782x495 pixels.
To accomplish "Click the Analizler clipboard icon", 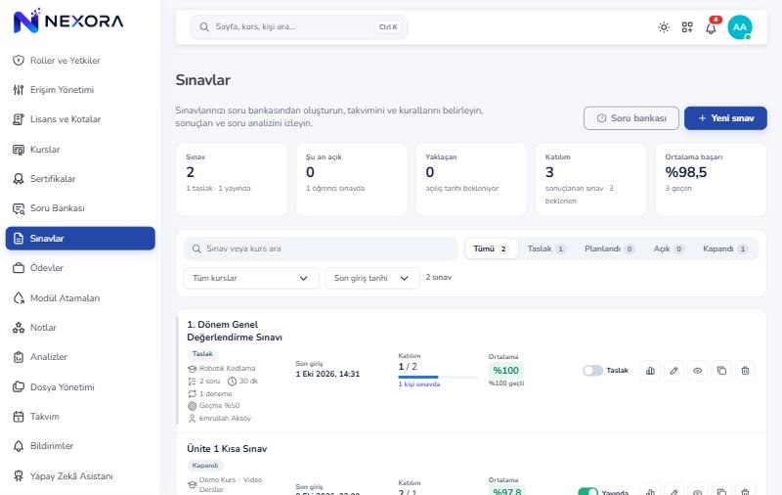I will (x=19, y=357).
